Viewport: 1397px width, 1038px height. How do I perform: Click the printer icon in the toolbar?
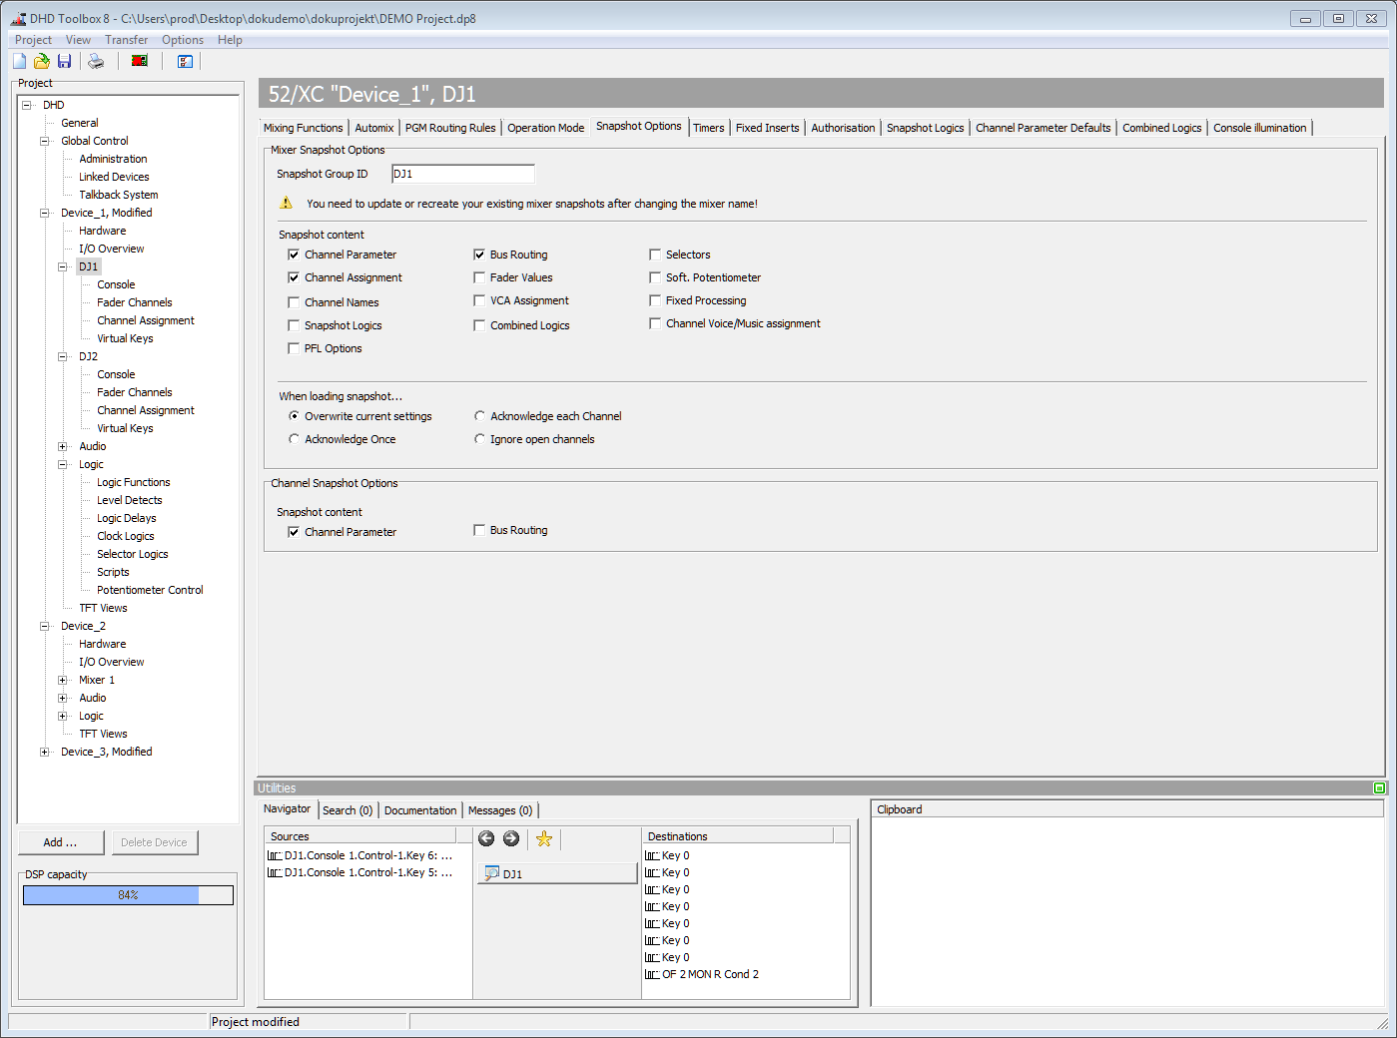(96, 61)
